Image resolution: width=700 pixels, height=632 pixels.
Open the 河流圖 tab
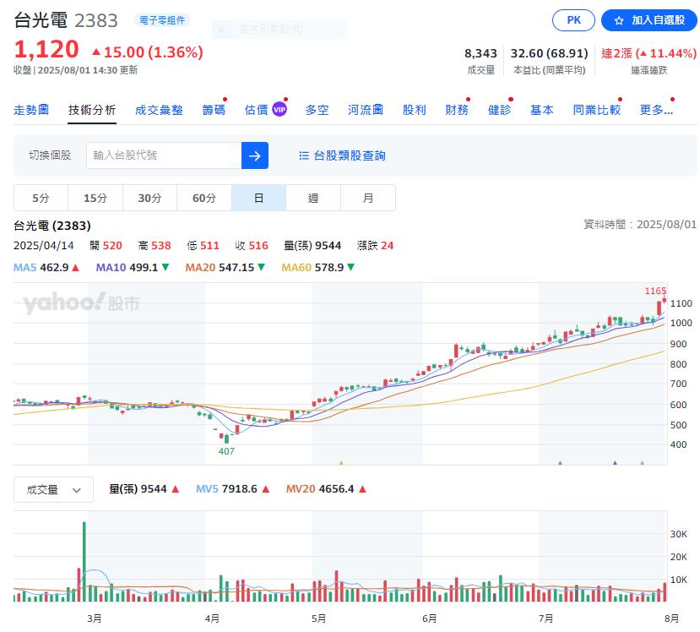click(x=366, y=110)
